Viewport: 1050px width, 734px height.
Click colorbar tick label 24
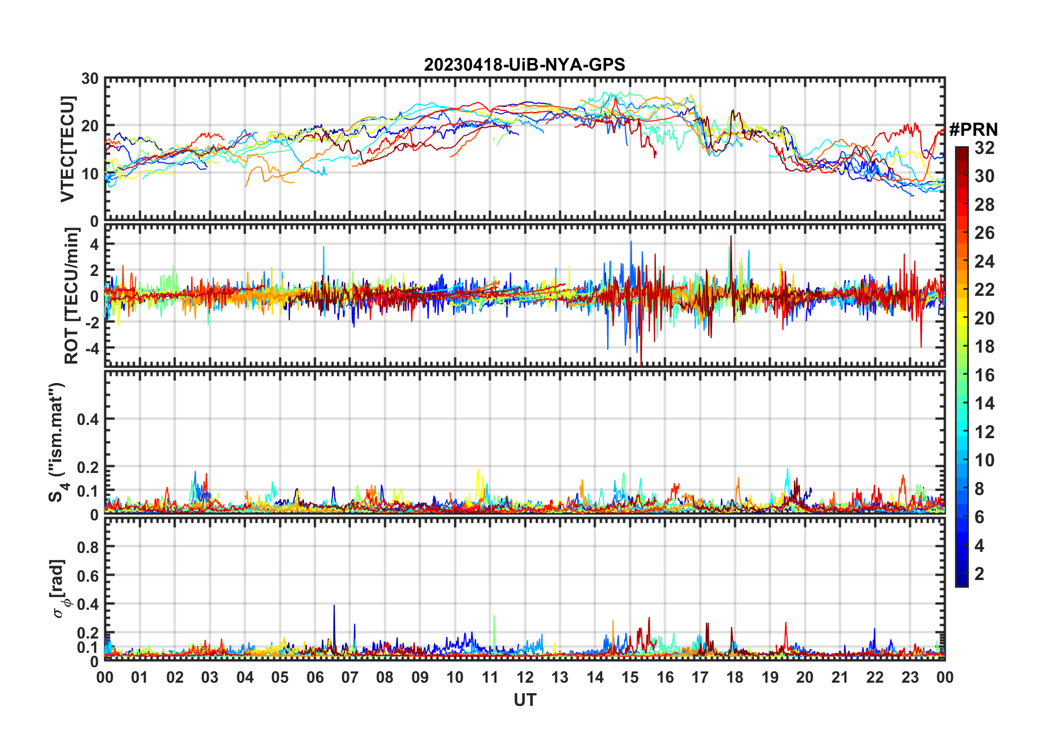984,261
